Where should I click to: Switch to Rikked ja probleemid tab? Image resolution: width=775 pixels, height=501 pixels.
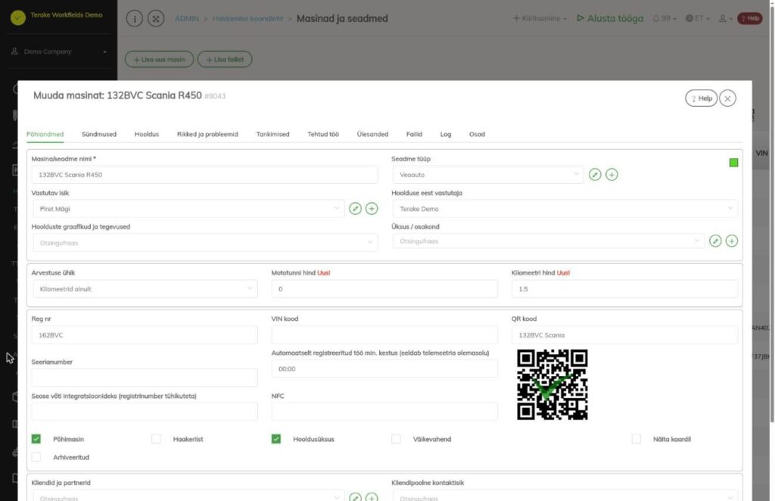(207, 134)
